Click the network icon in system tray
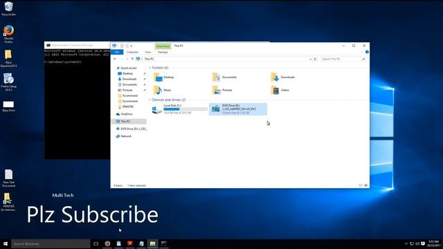 412,243
